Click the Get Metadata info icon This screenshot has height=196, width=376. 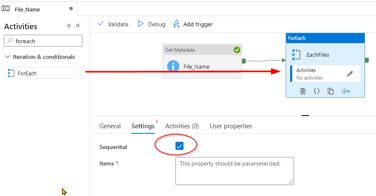click(x=173, y=66)
